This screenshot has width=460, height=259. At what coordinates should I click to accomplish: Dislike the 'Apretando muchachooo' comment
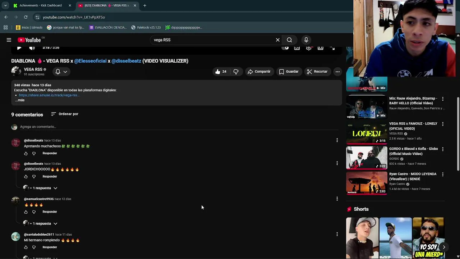(x=34, y=154)
